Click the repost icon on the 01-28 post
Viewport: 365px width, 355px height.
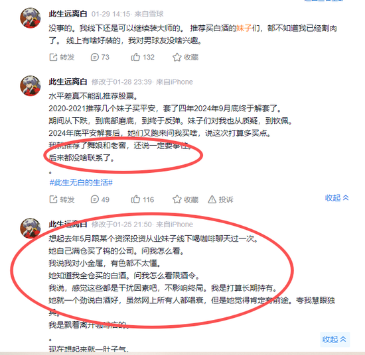(x=53, y=199)
